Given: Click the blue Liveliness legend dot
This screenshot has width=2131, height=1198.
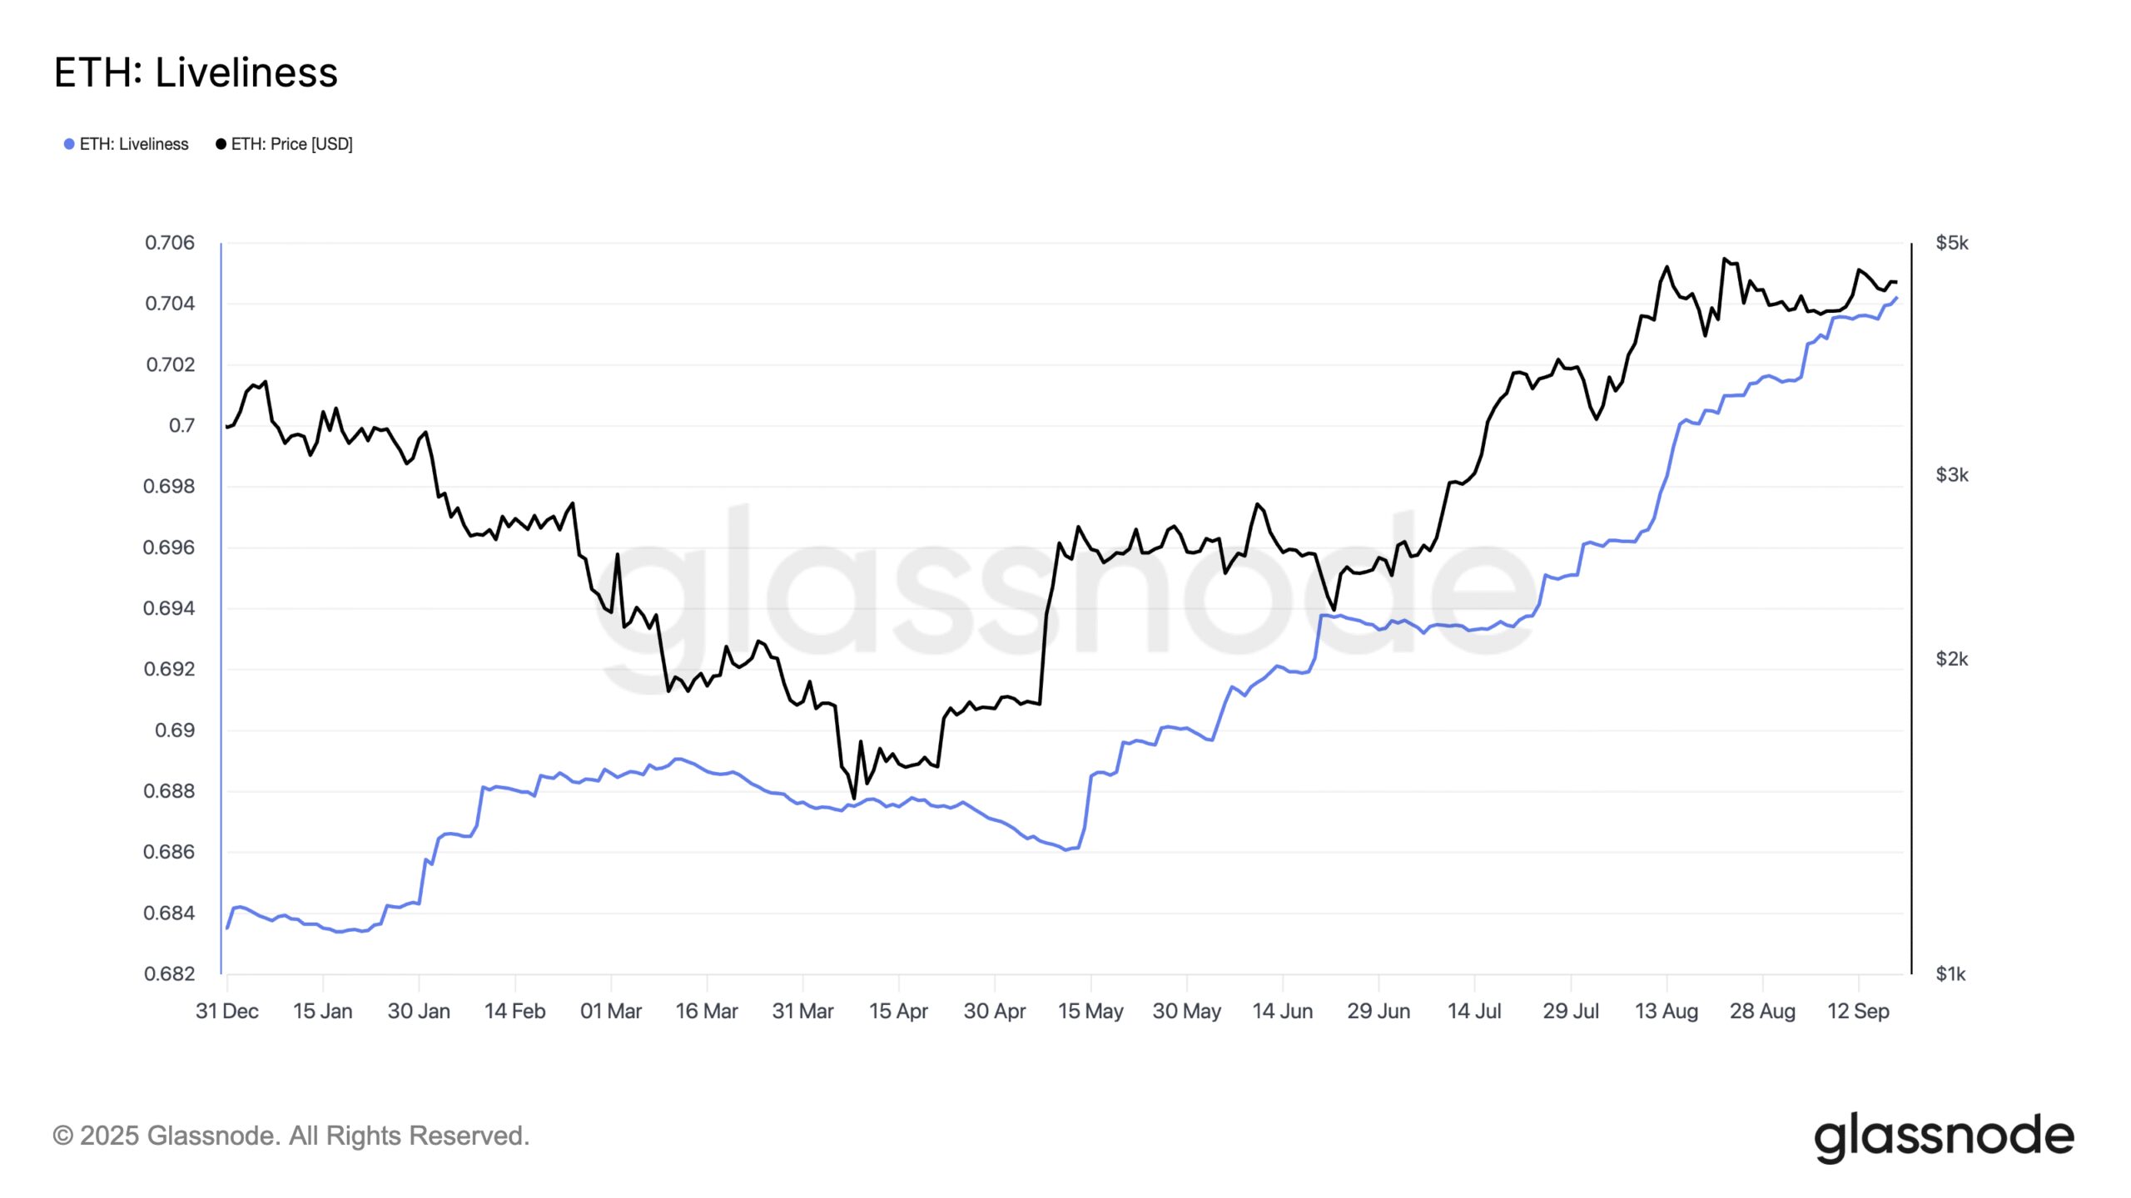Looking at the screenshot, I should [x=69, y=144].
